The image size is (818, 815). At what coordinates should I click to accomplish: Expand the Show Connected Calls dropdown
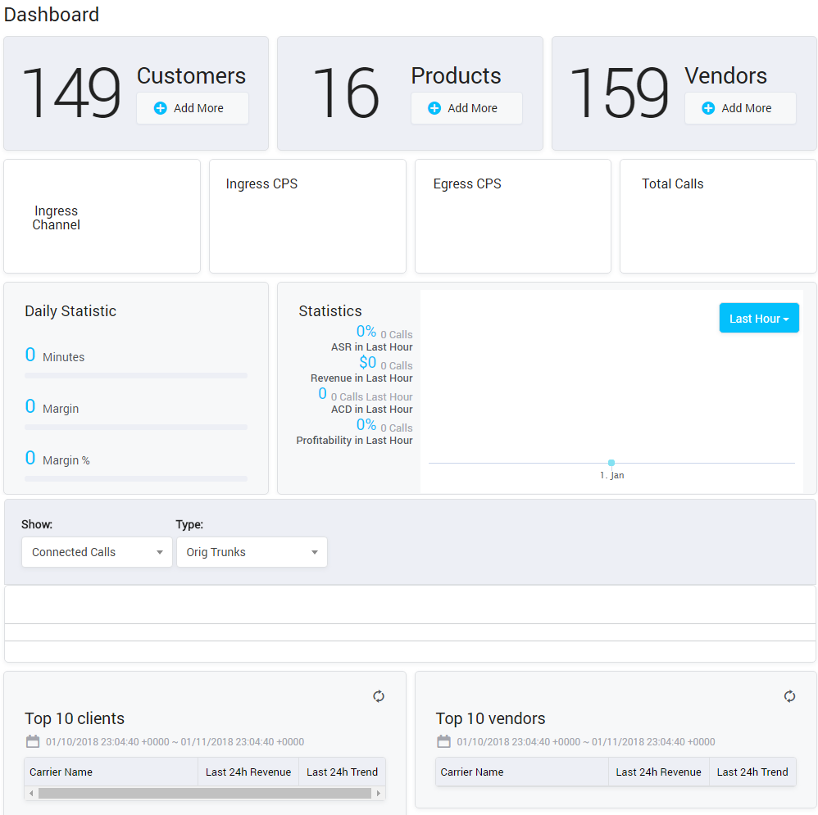(97, 552)
